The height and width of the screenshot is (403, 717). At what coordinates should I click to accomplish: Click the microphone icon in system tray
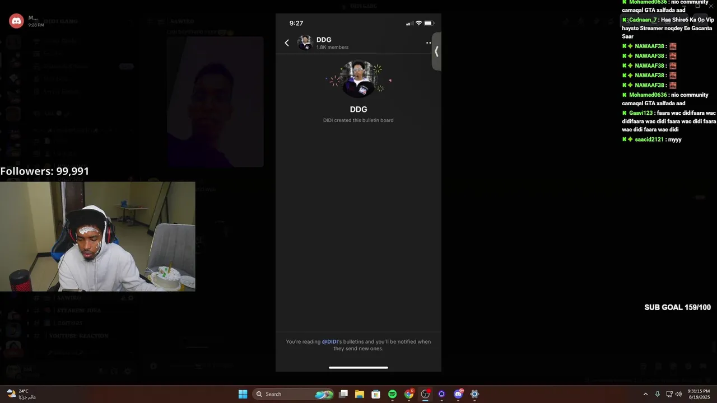pyautogui.click(x=658, y=394)
